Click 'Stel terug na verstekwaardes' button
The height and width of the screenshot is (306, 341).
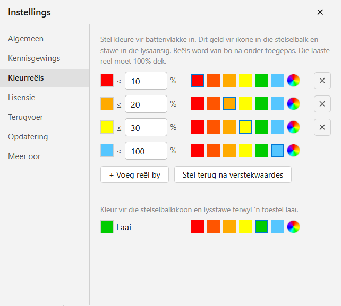coord(233,174)
